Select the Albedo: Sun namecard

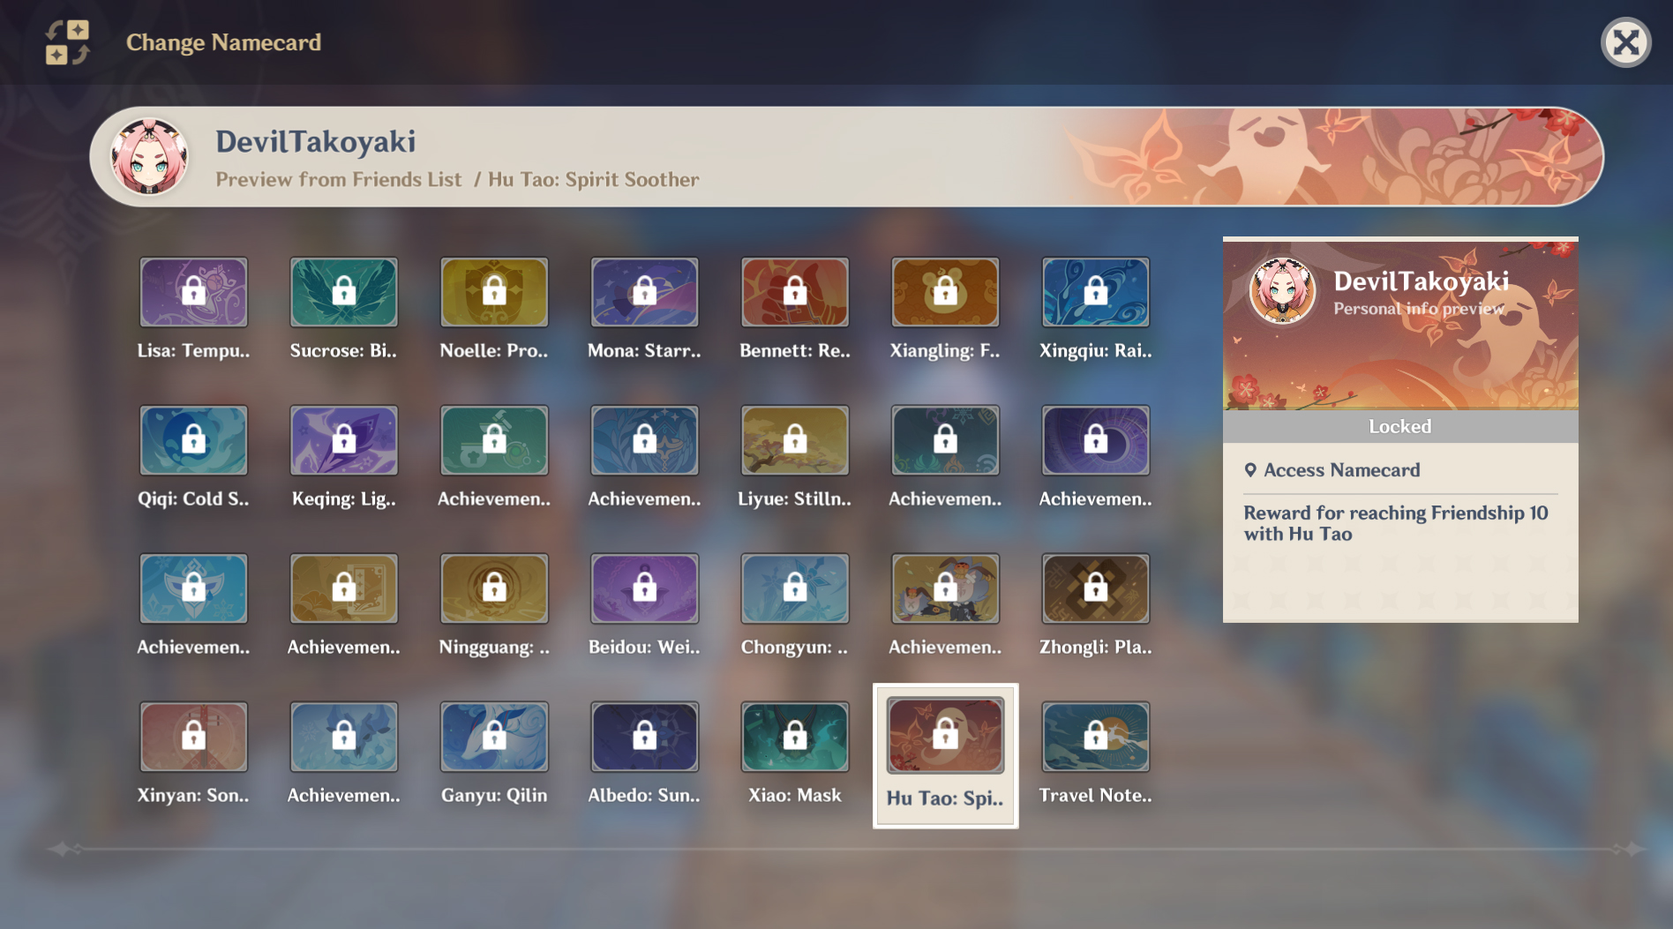click(644, 737)
